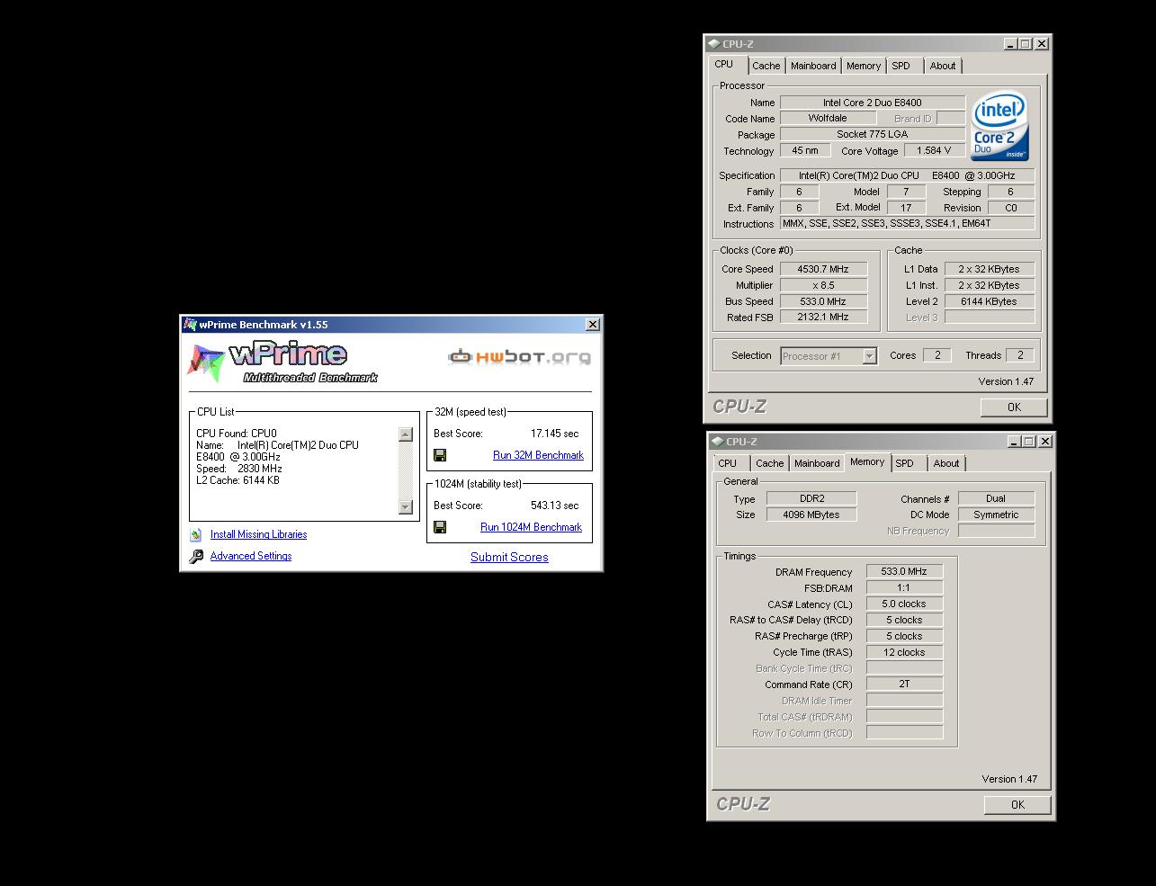Image resolution: width=1156 pixels, height=886 pixels.
Task: Click the wPrime logo graphic
Action: pos(282,362)
